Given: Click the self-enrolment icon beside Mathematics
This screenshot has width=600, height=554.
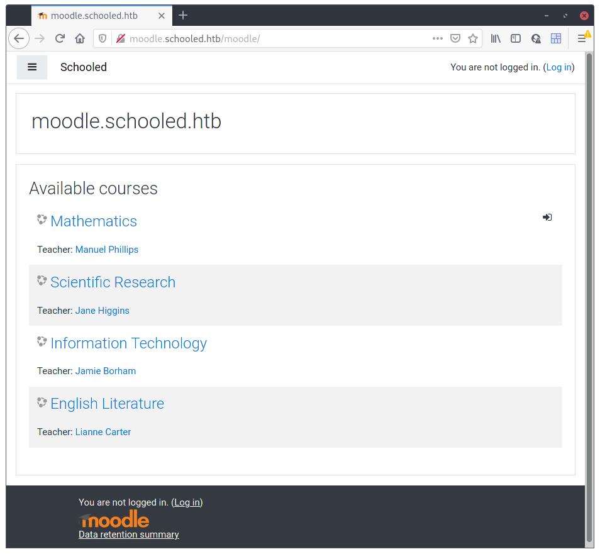Looking at the screenshot, I should coord(547,217).
